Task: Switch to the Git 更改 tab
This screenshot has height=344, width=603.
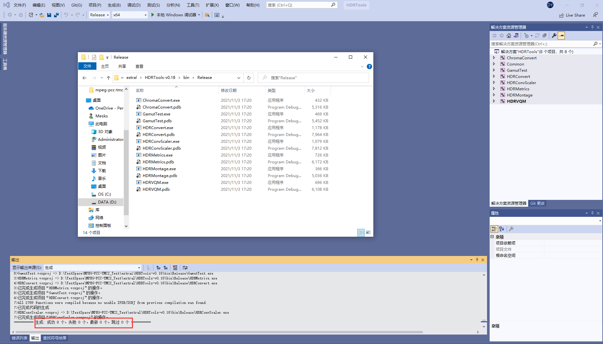Action: 537,203
